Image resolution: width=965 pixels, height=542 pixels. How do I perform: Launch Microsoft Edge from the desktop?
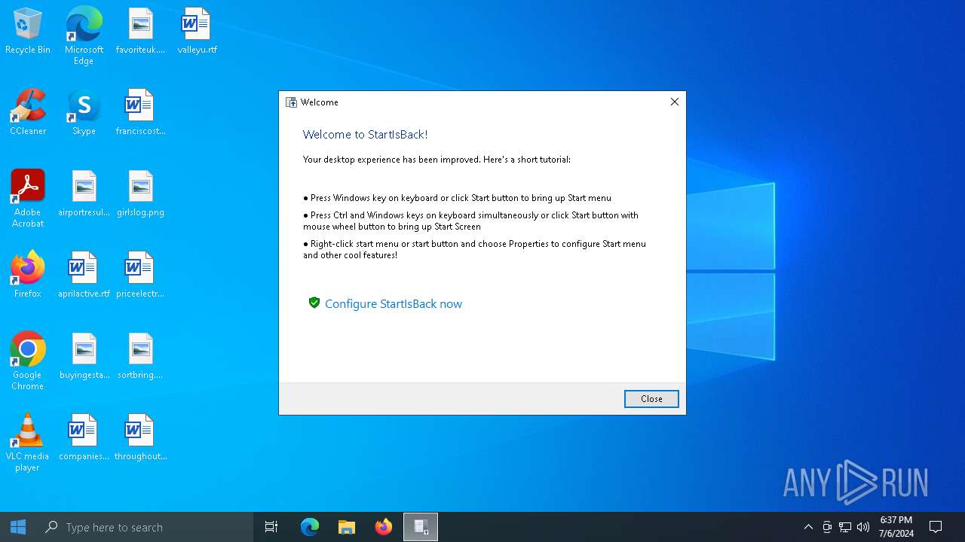84,36
